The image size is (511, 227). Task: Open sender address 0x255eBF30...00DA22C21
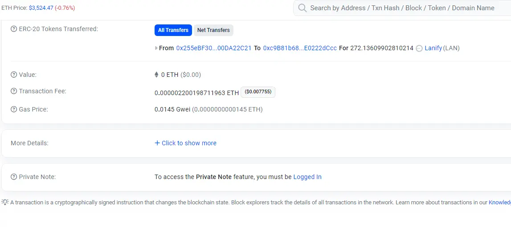[x=214, y=48]
